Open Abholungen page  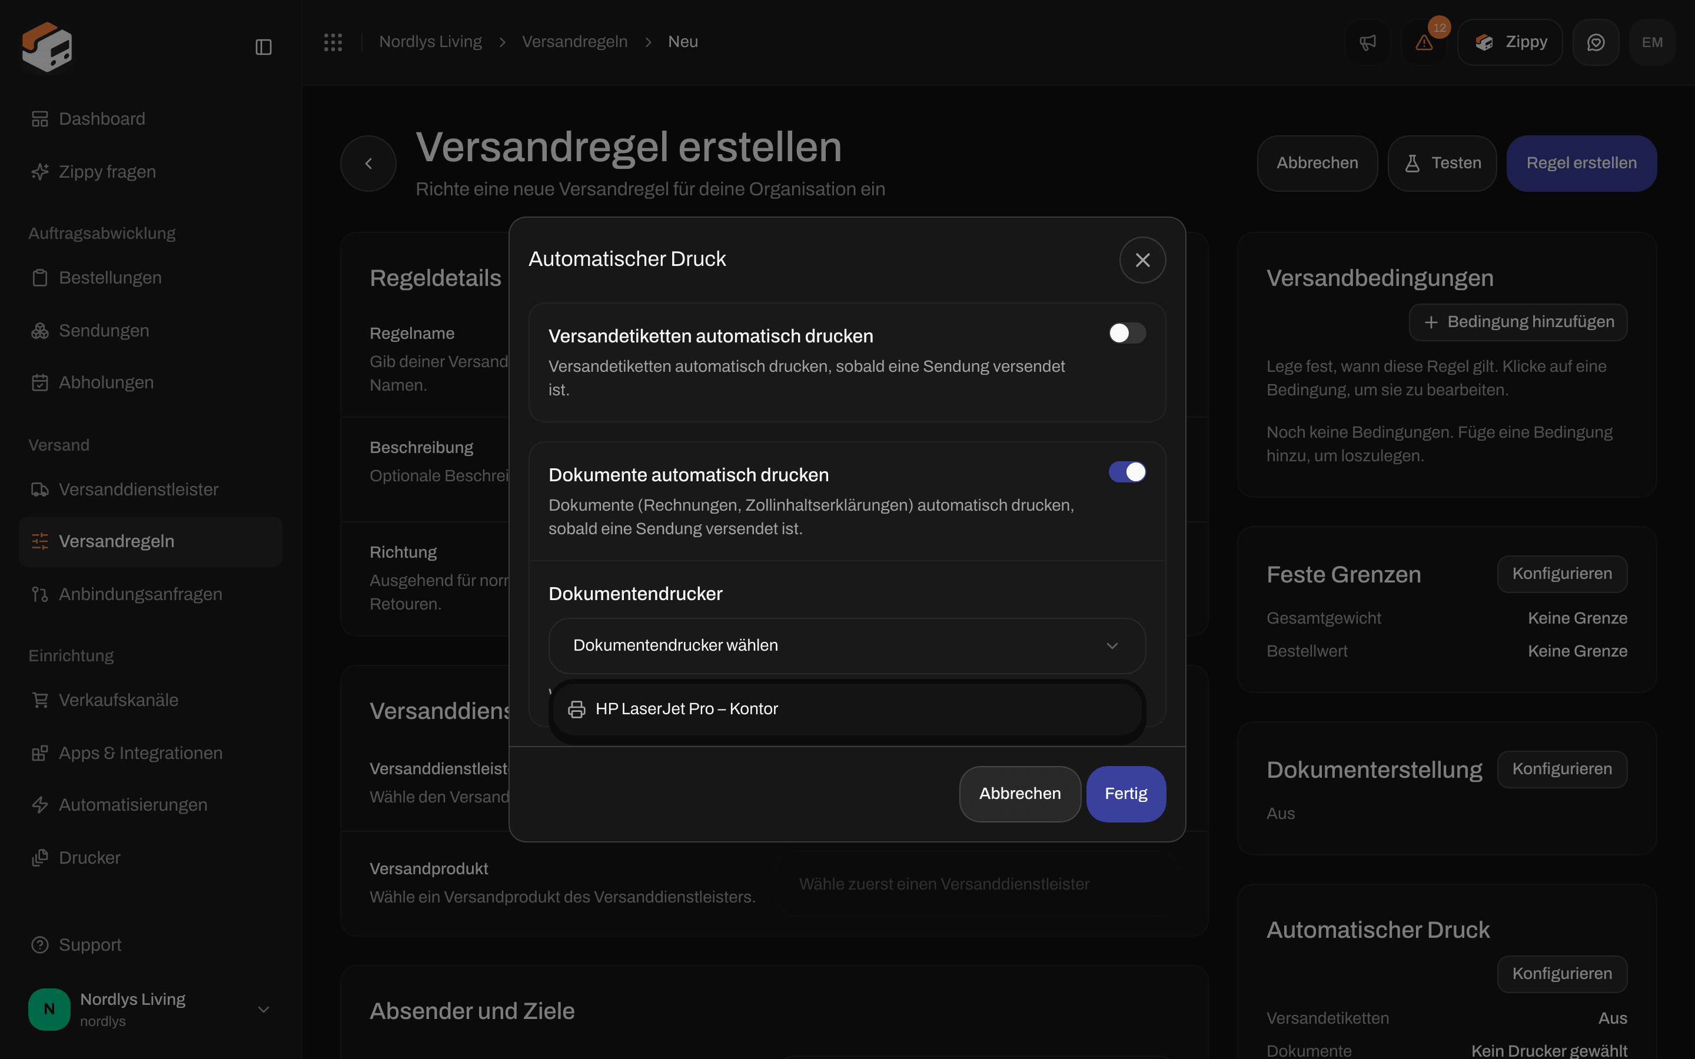[151, 382]
